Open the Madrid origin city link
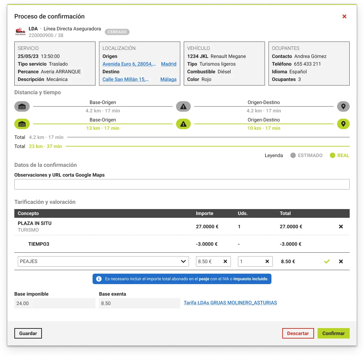Viewport: 364px width, 356px height. click(169, 64)
